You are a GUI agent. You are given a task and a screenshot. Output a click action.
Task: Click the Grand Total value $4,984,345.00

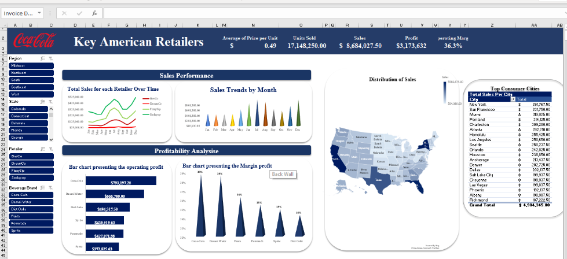[x=535, y=205]
